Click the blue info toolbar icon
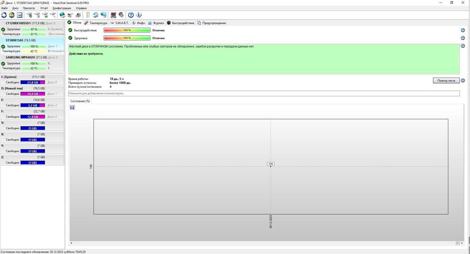The image size is (470, 254). click(x=139, y=15)
